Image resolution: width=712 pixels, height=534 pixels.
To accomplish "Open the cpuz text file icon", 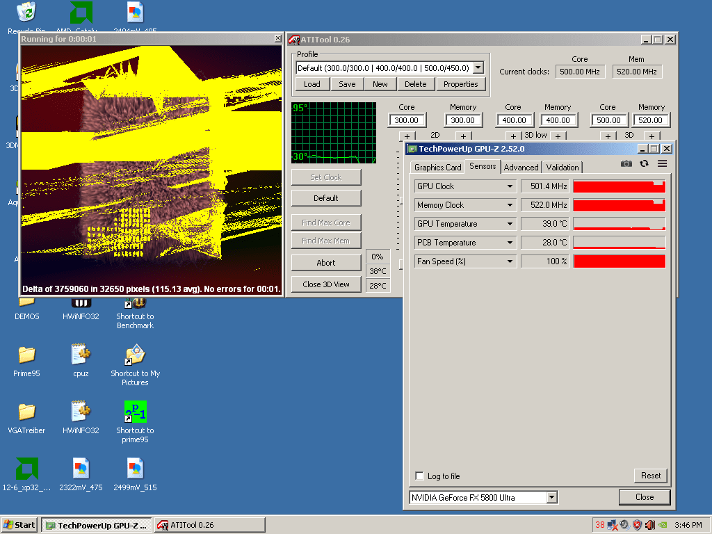I will 81,362.
